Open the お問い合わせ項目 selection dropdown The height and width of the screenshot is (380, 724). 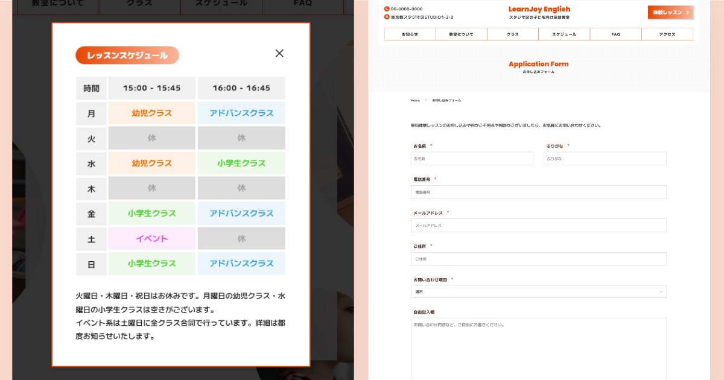click(539, 291)
